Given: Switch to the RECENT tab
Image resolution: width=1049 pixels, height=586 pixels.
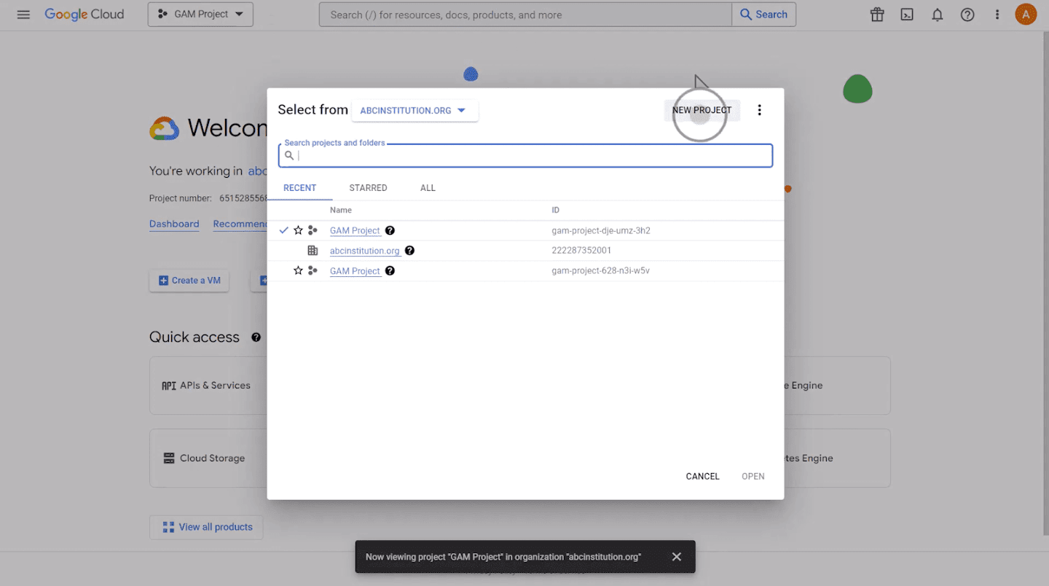Looking at the screenshot, I should [299, 188].
